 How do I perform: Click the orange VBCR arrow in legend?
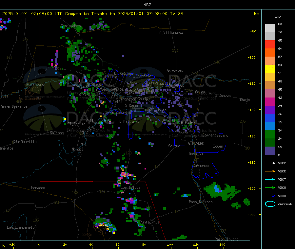pos(270,171)
